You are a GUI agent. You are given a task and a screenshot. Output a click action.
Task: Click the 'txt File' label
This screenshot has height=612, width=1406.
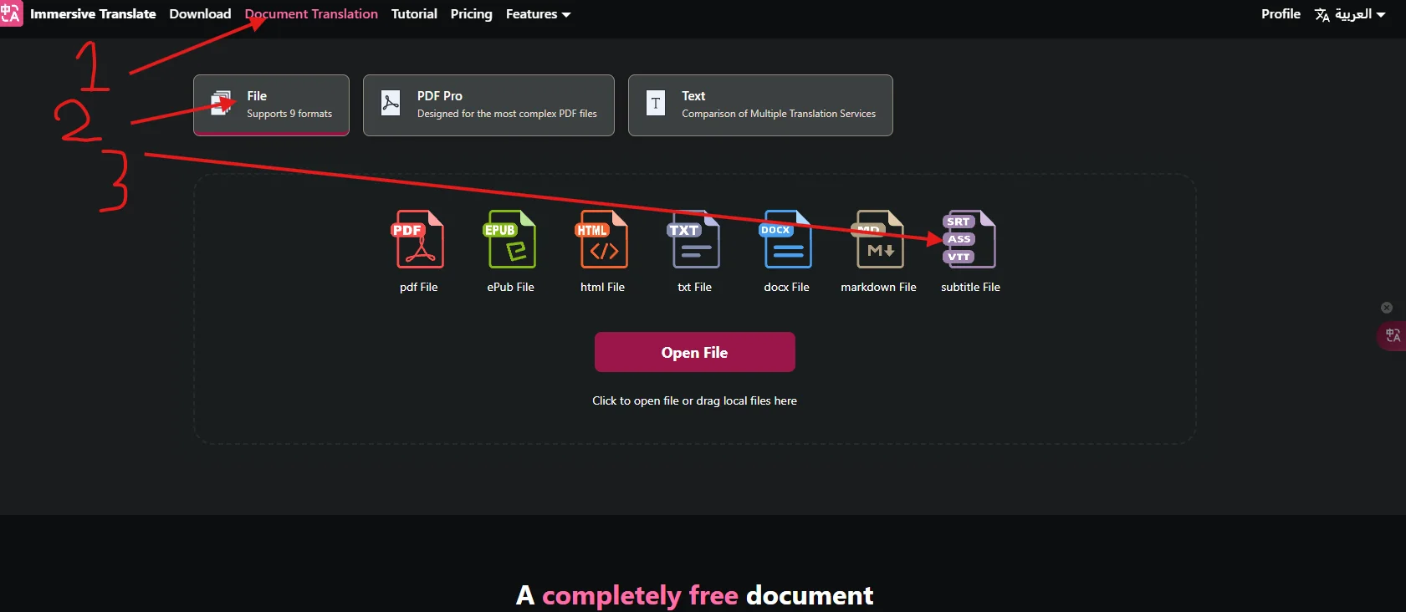point(694,287)
